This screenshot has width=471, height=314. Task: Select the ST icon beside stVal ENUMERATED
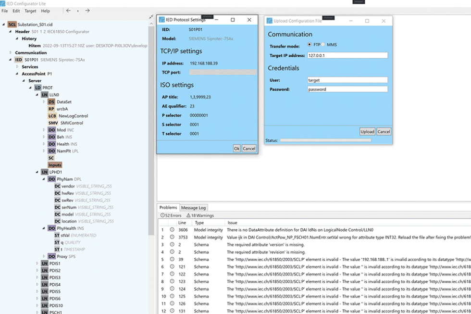coord(58,235)
